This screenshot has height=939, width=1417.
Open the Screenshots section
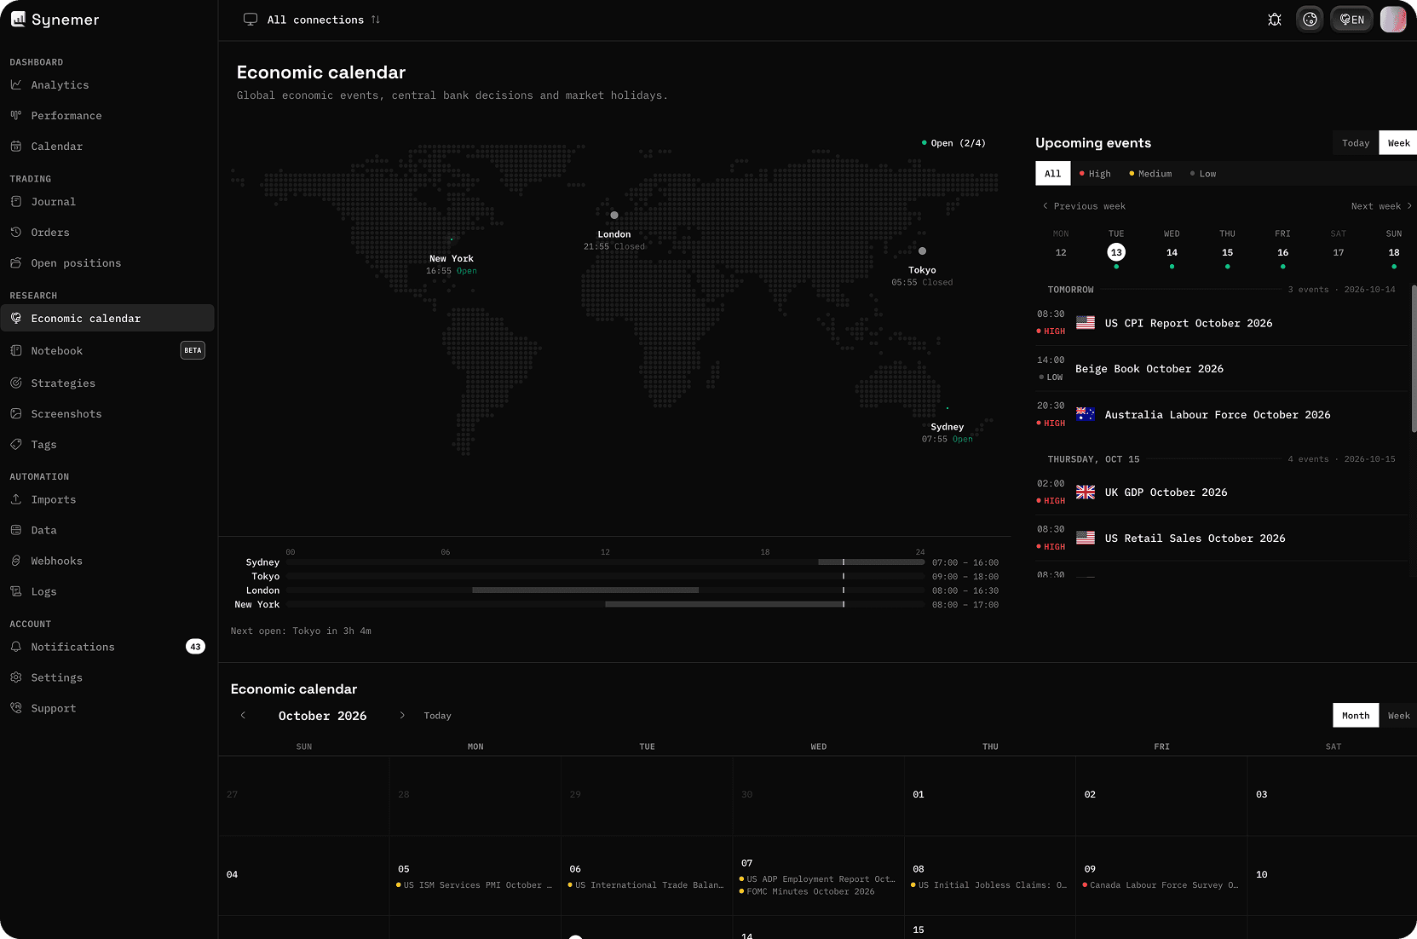coord(107,414)
